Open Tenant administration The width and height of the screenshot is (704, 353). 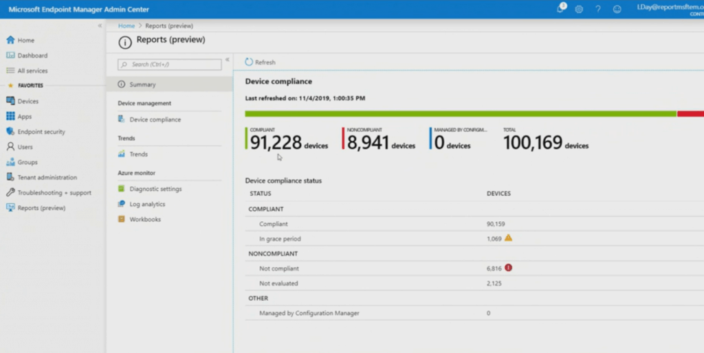click(47, 177)
